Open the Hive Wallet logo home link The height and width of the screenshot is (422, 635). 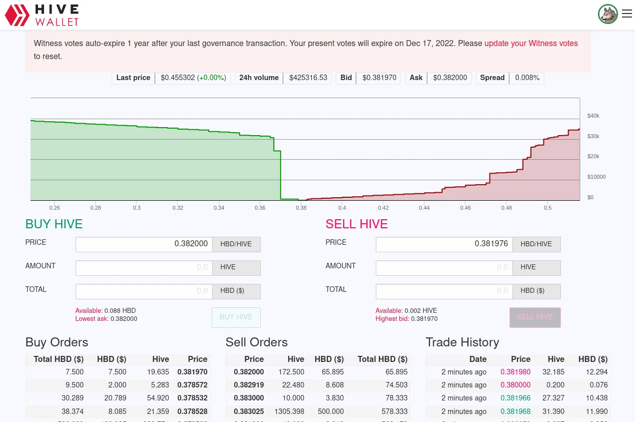(x=42, y=15)
